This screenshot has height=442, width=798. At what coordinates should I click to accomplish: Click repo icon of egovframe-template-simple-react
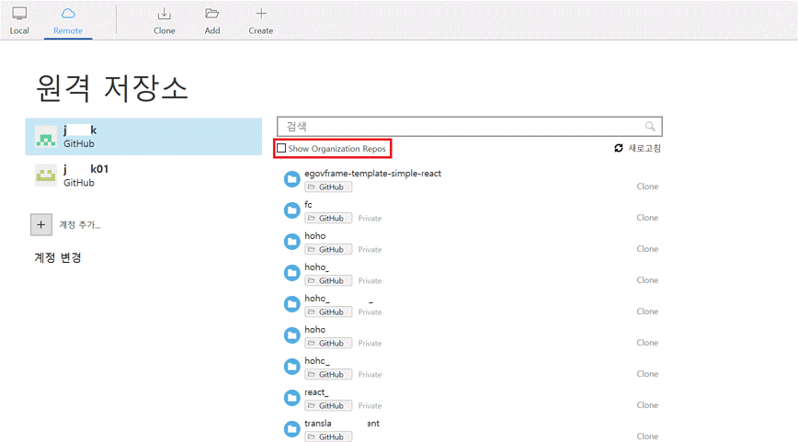coord(292,179)
